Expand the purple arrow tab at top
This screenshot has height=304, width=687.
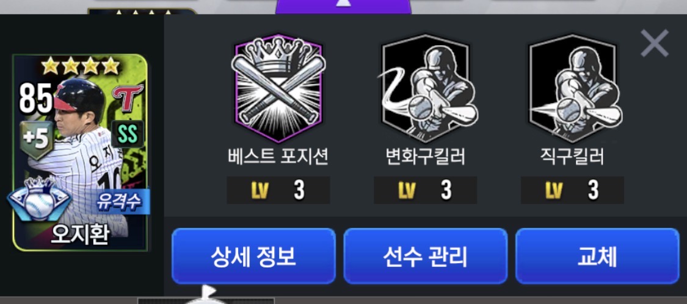coord(343,7)
